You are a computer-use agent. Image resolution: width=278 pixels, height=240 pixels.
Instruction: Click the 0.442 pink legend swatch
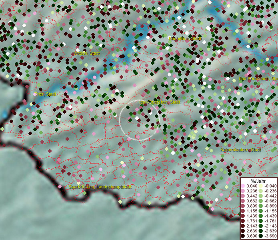pos(243,196)
